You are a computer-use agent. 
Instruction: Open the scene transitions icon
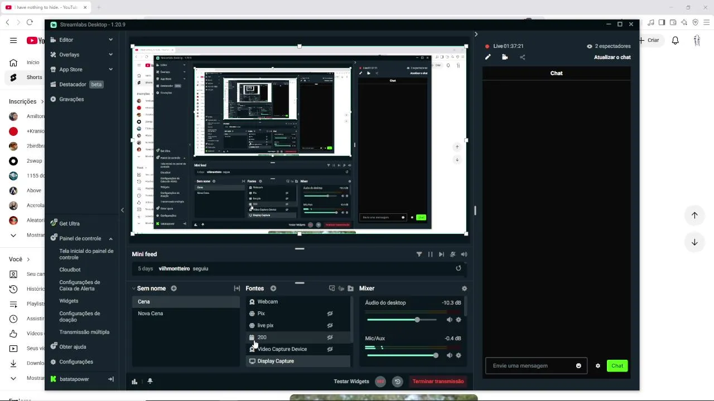tap(237, 288)
